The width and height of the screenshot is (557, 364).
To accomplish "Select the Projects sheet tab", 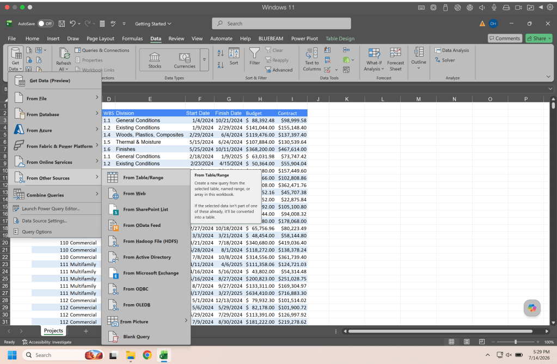I will [53, 331].
